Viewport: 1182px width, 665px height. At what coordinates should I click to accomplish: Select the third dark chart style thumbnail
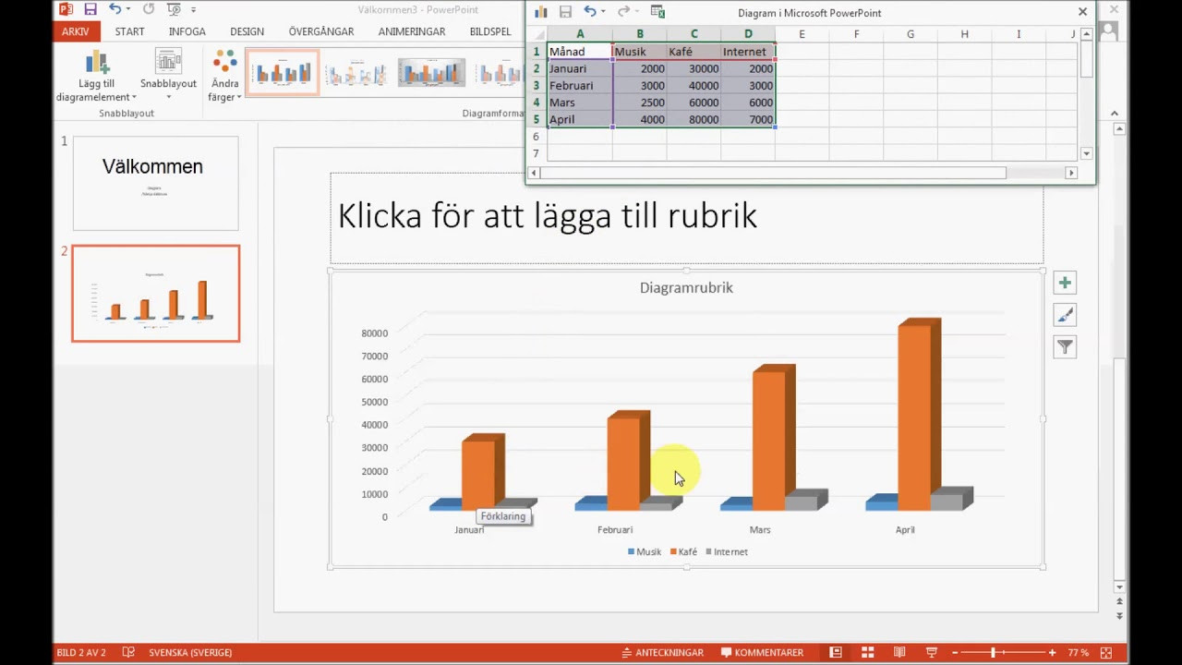coord(431,73)
